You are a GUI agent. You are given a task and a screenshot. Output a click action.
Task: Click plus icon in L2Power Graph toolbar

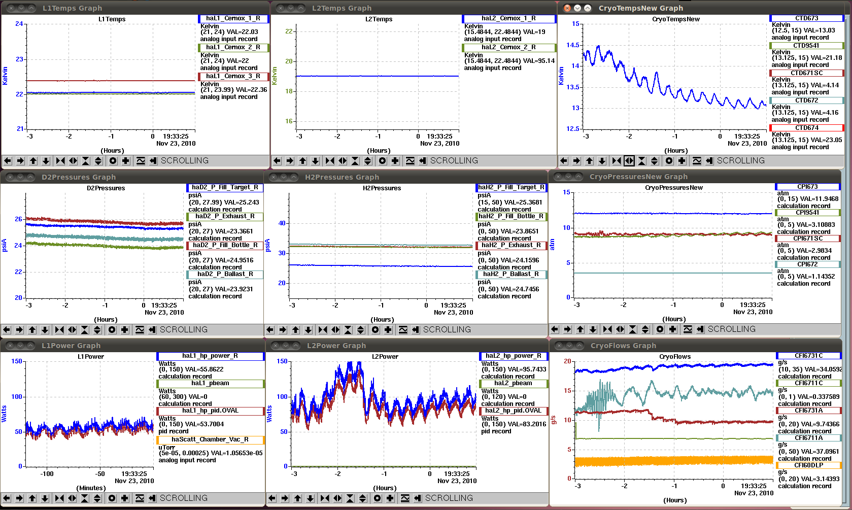[x=390, y=498]
